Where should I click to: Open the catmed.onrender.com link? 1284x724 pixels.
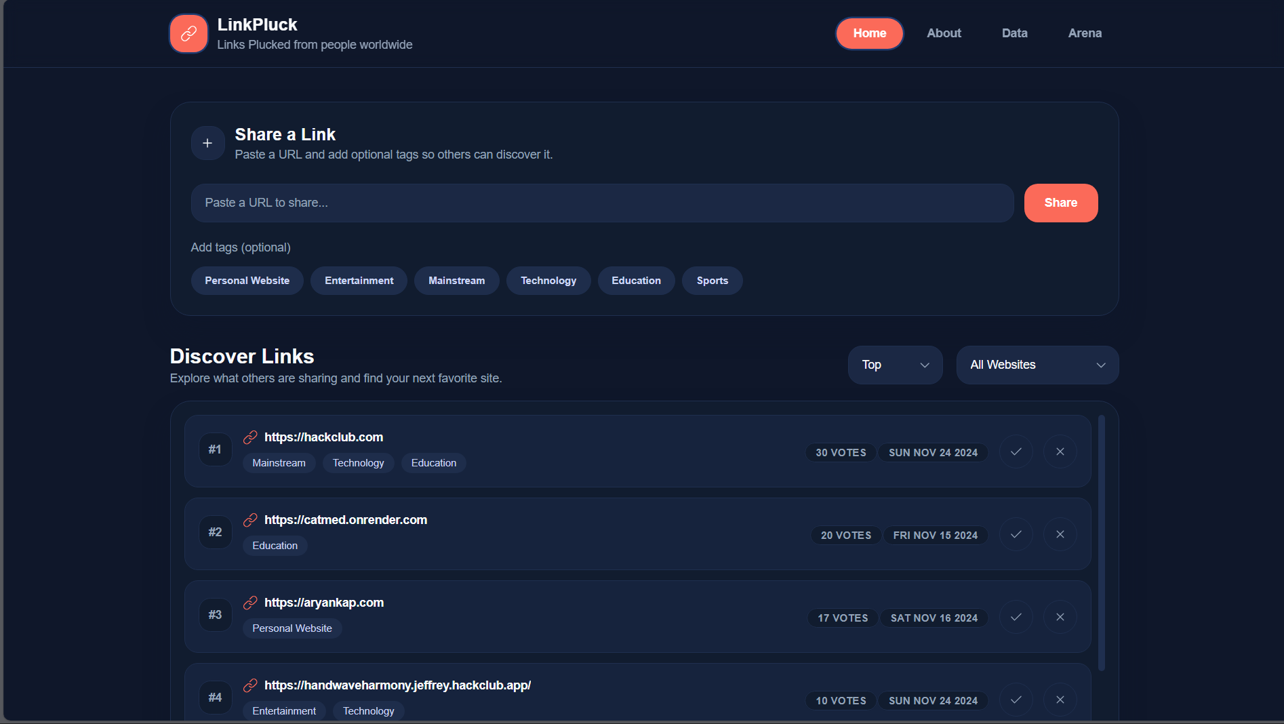coord(345,520)
